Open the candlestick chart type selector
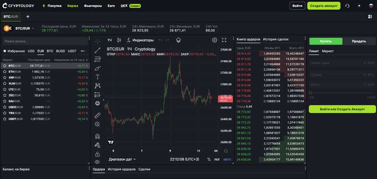Image resolution: width=377 pixels, height=179 pixels. click(x=119, y=40)
